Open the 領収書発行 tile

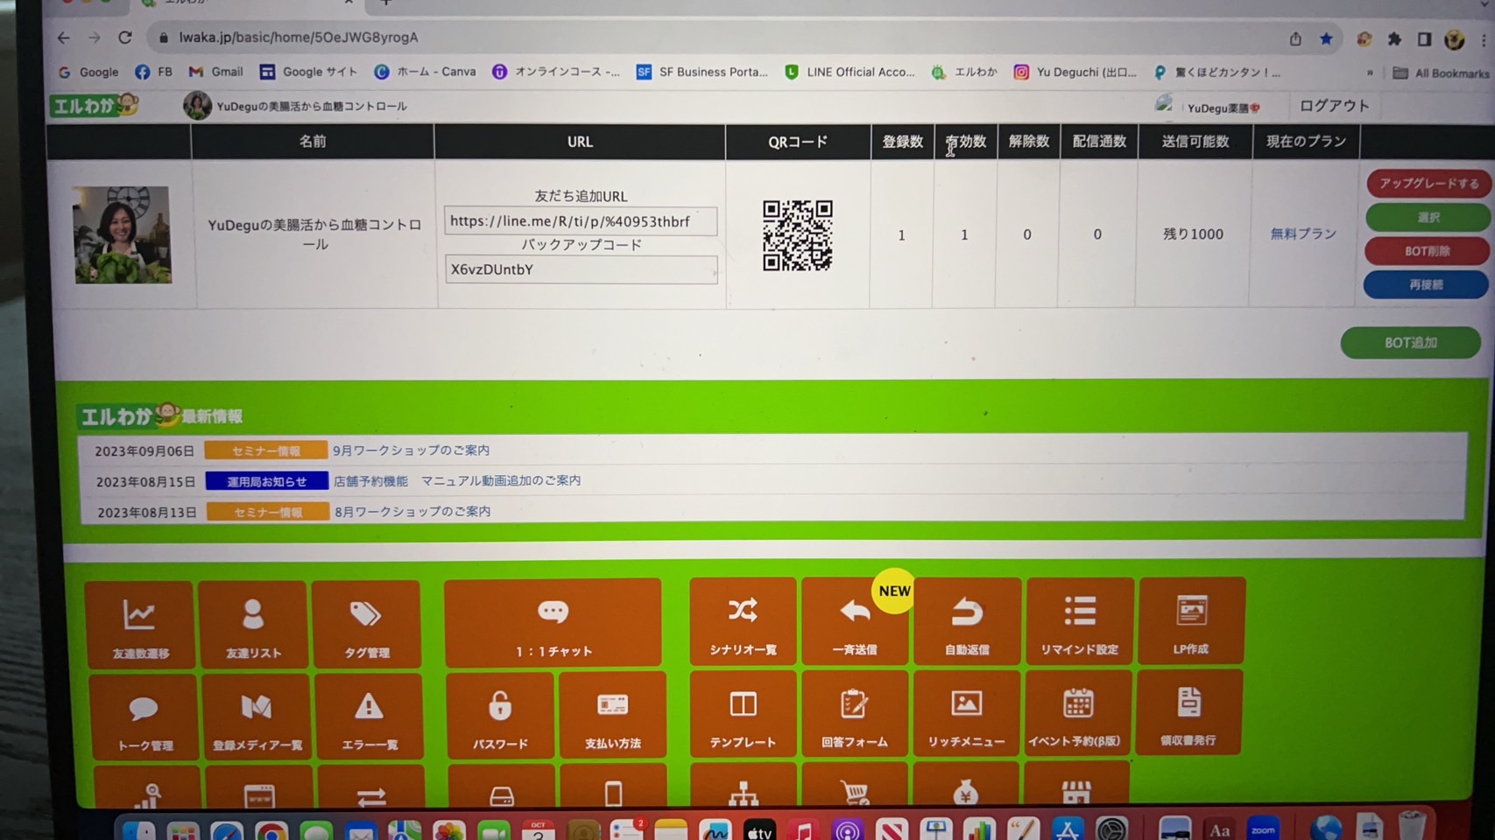point(1189,711)
